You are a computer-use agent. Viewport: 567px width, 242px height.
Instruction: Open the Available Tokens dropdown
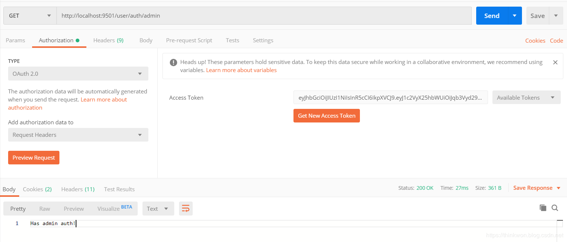pos(526,98)
